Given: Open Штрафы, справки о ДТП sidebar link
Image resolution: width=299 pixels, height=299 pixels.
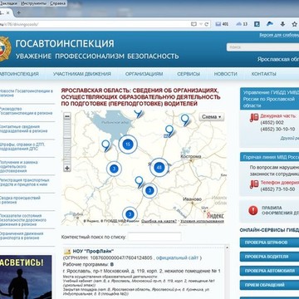Looking at the screenshot, I should click(22, 146).
